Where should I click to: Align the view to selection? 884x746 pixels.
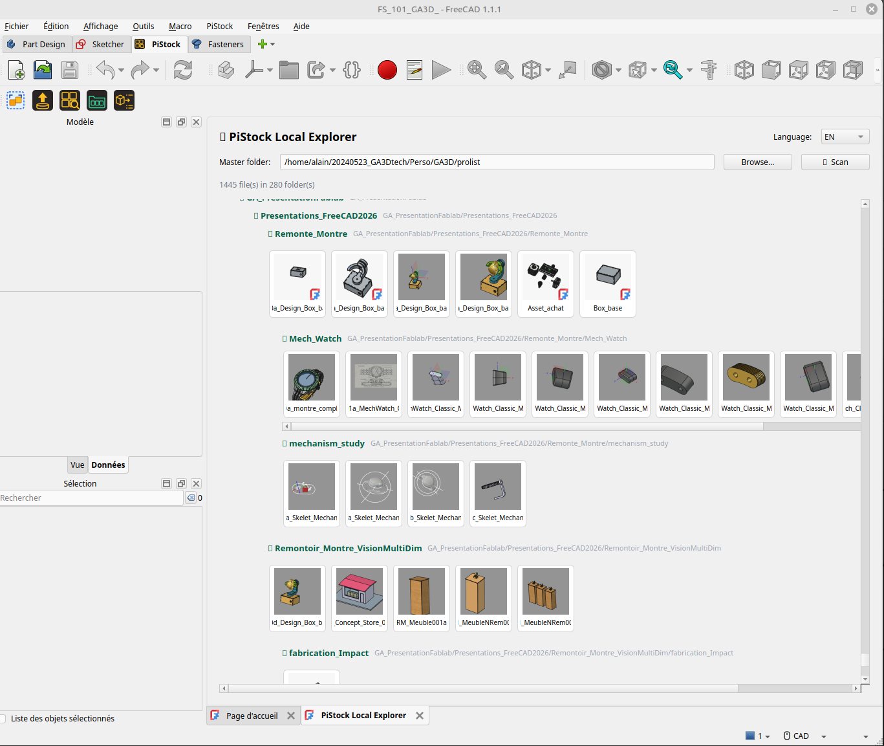pyautogui.click(x=567, y=70)
